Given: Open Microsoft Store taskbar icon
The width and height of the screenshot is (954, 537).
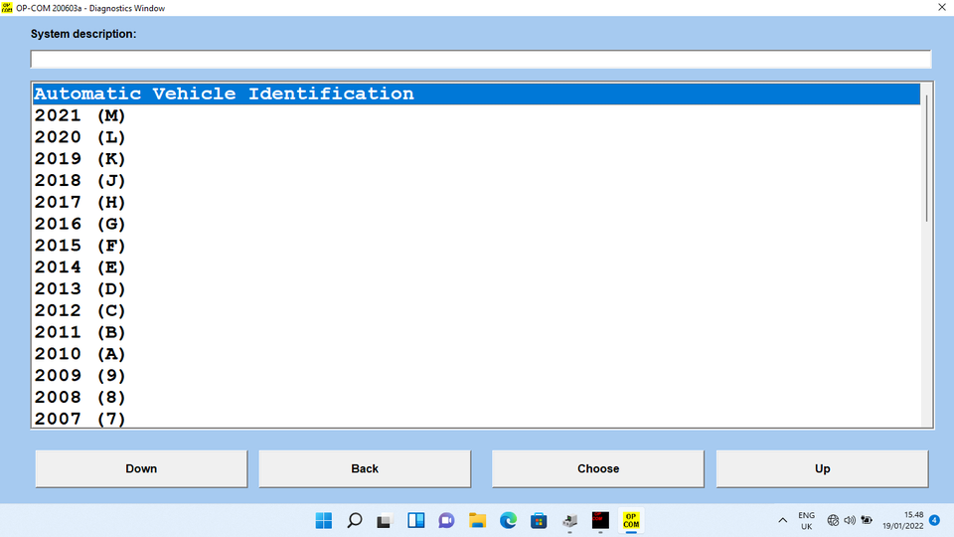Looking at the screenshot, I should (539, 520).
